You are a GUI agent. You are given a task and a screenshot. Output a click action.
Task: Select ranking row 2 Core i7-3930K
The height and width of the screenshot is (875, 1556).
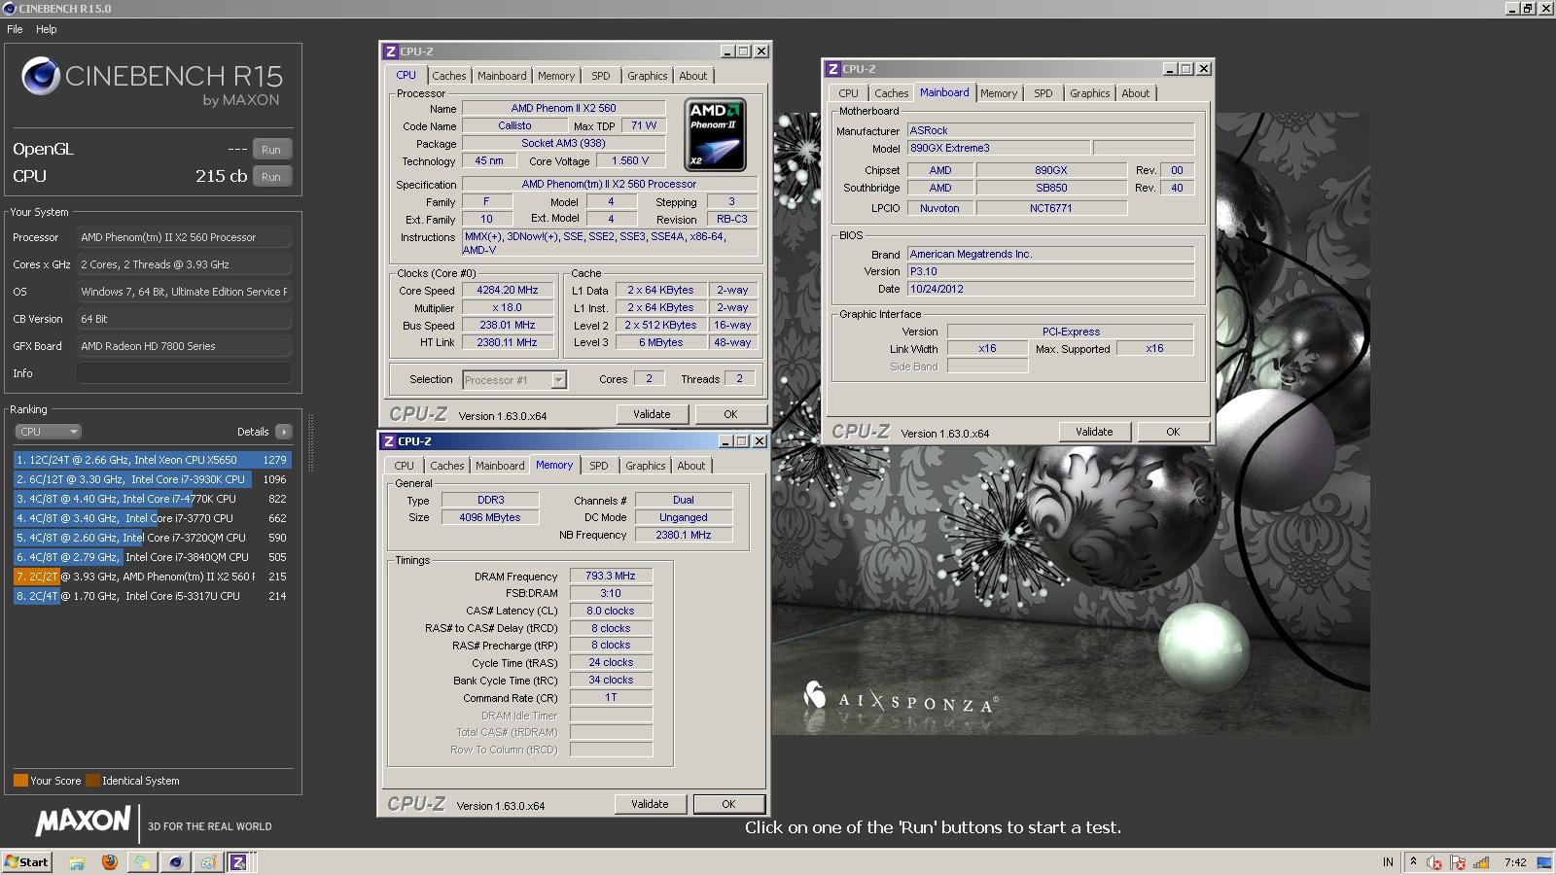152,479
